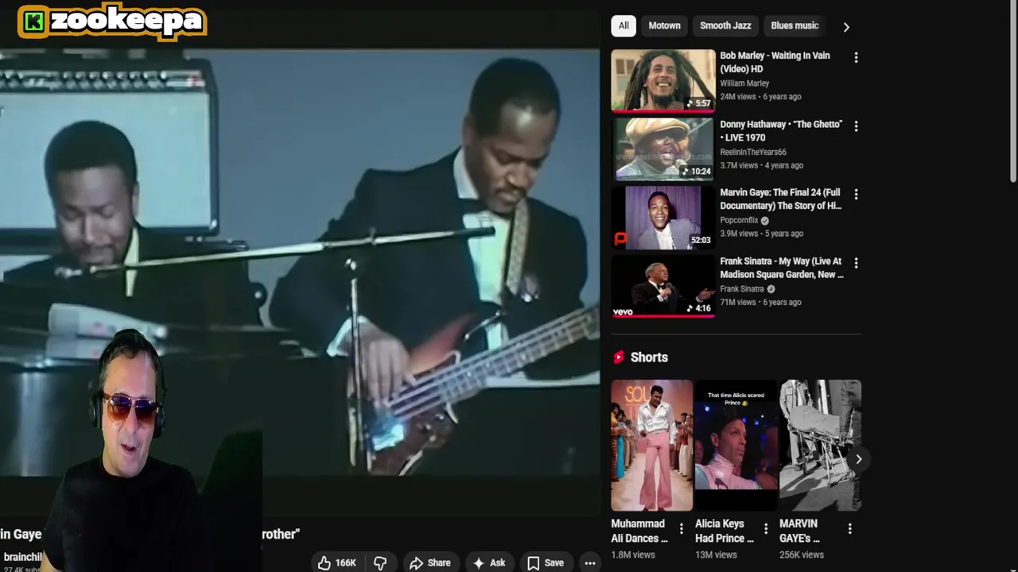Open Muhammad Ali Dances short thumbnail

pyautogui.click(x=652, y=445)
